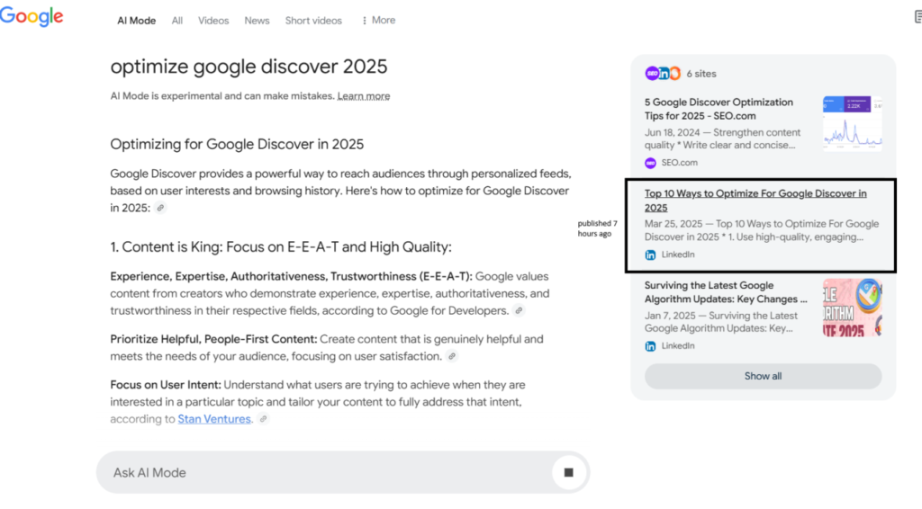Switch to the AI Mode tab
922x509 pixels.
pyautogui.click(x=136, y=21)
